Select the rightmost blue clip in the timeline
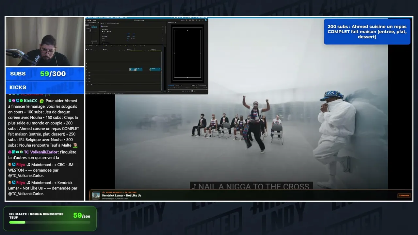The width and height of the screenshot is (418, 235). [155, 69]
